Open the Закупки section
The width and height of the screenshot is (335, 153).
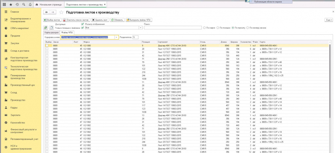click(x=15, y=43)
